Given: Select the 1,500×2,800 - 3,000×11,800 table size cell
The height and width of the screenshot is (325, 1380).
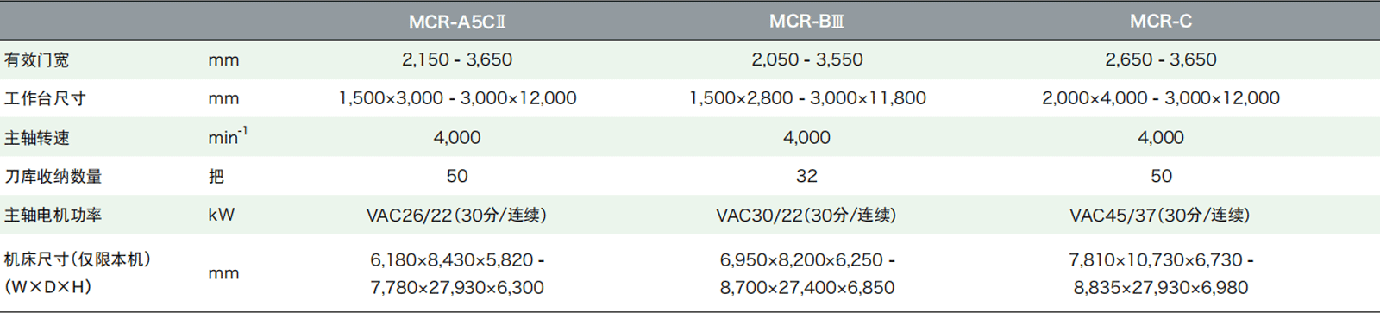Looking at the screenshot, I should [x=807, y=98].
